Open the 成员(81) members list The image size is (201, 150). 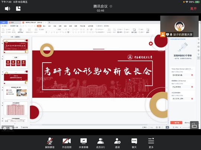pyautogui.click(x=100, y=143)
